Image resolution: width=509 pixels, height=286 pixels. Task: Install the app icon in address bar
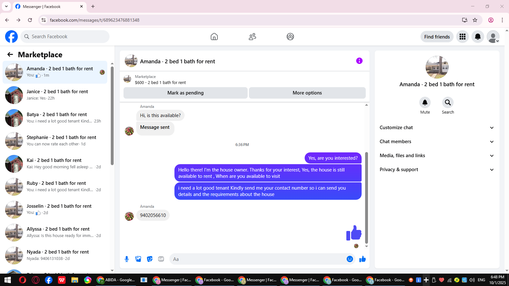click(465, 20)
